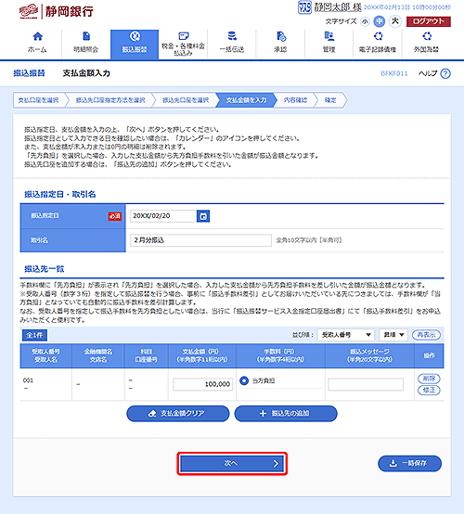Screen dimensions: 464x514
Task: Open the 承認 approval icon
Action: pos(281,36)
